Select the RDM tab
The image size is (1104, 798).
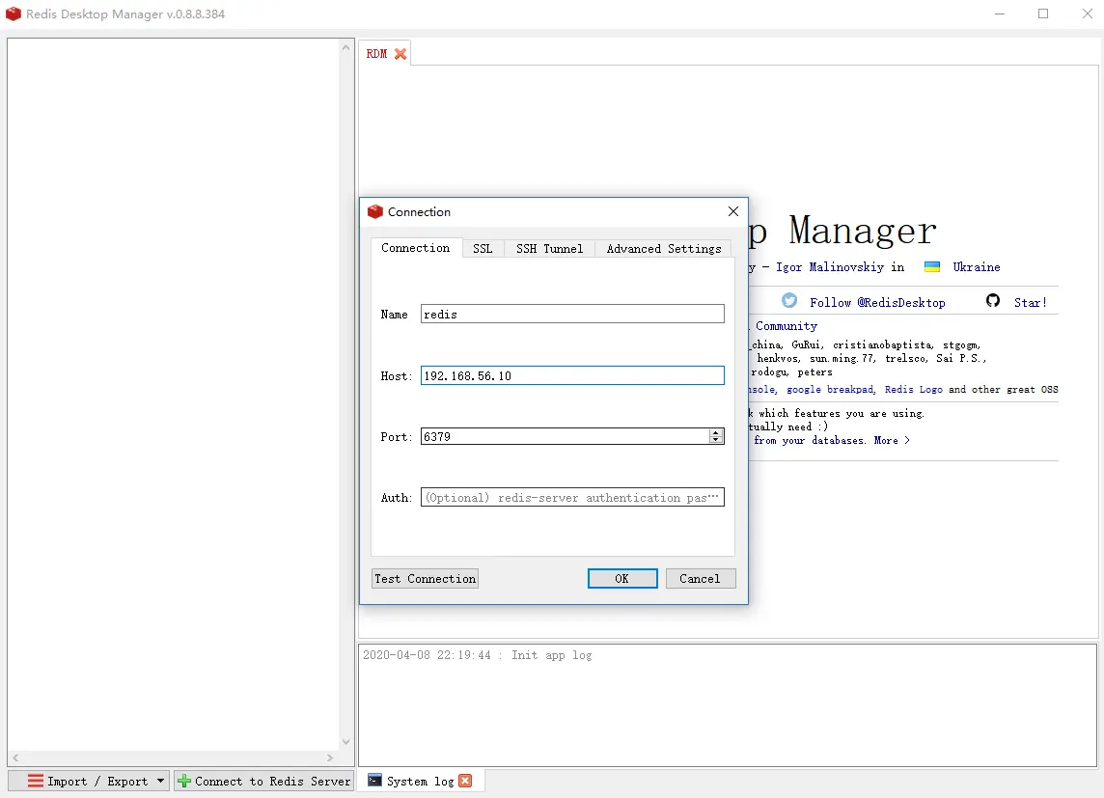[x=376, y=53]
